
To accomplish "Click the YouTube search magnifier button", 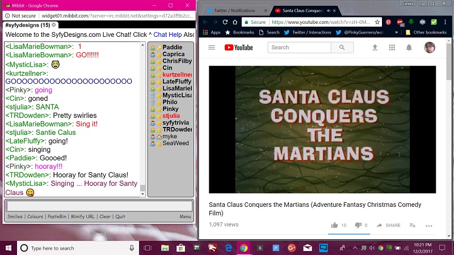I will [342, 48].
